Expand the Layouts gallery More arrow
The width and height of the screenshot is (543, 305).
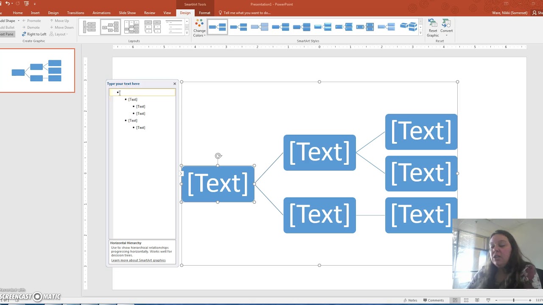(187, 33)
